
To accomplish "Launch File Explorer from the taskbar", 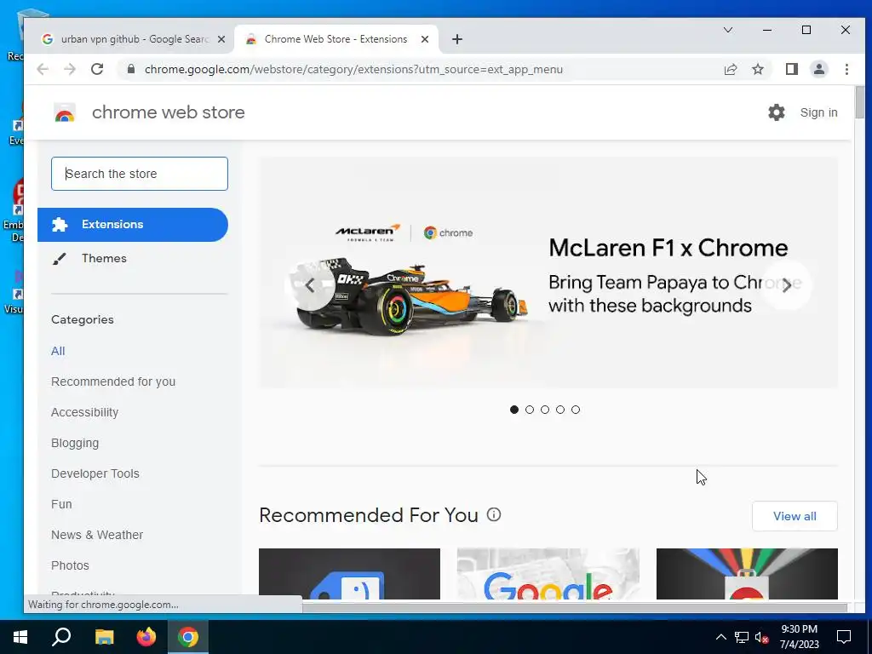I will point(104,637).
